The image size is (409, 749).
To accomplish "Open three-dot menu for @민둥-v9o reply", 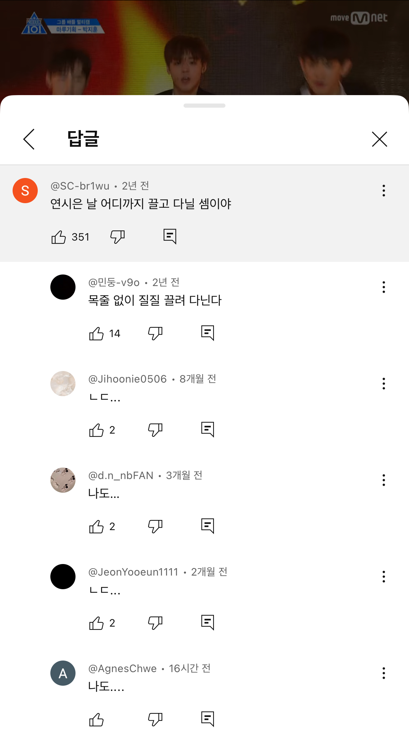I will click(383, 287).
